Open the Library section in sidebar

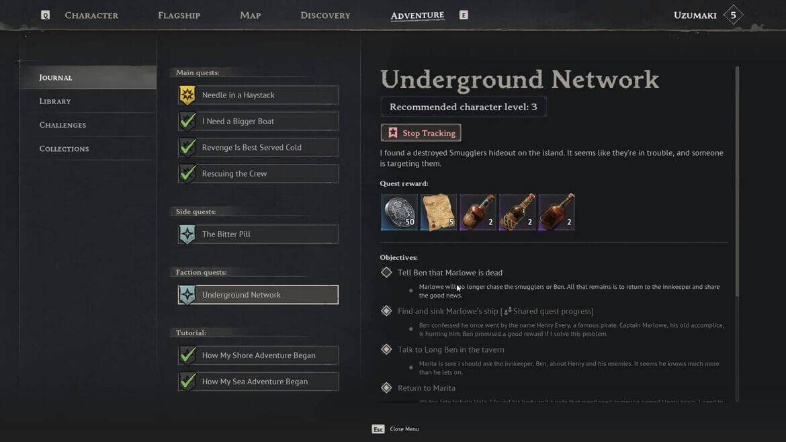[55, 101]
